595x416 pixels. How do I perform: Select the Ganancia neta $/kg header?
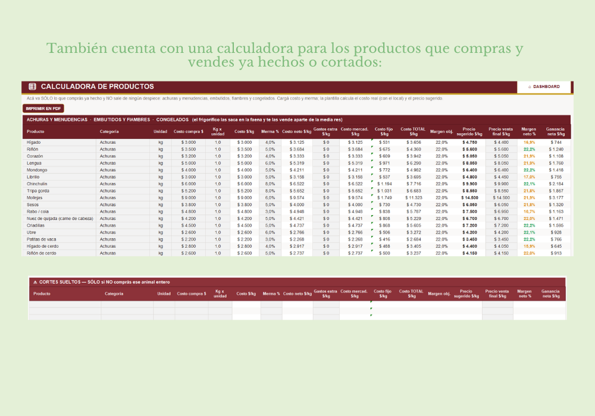click(x=555, y=131)
